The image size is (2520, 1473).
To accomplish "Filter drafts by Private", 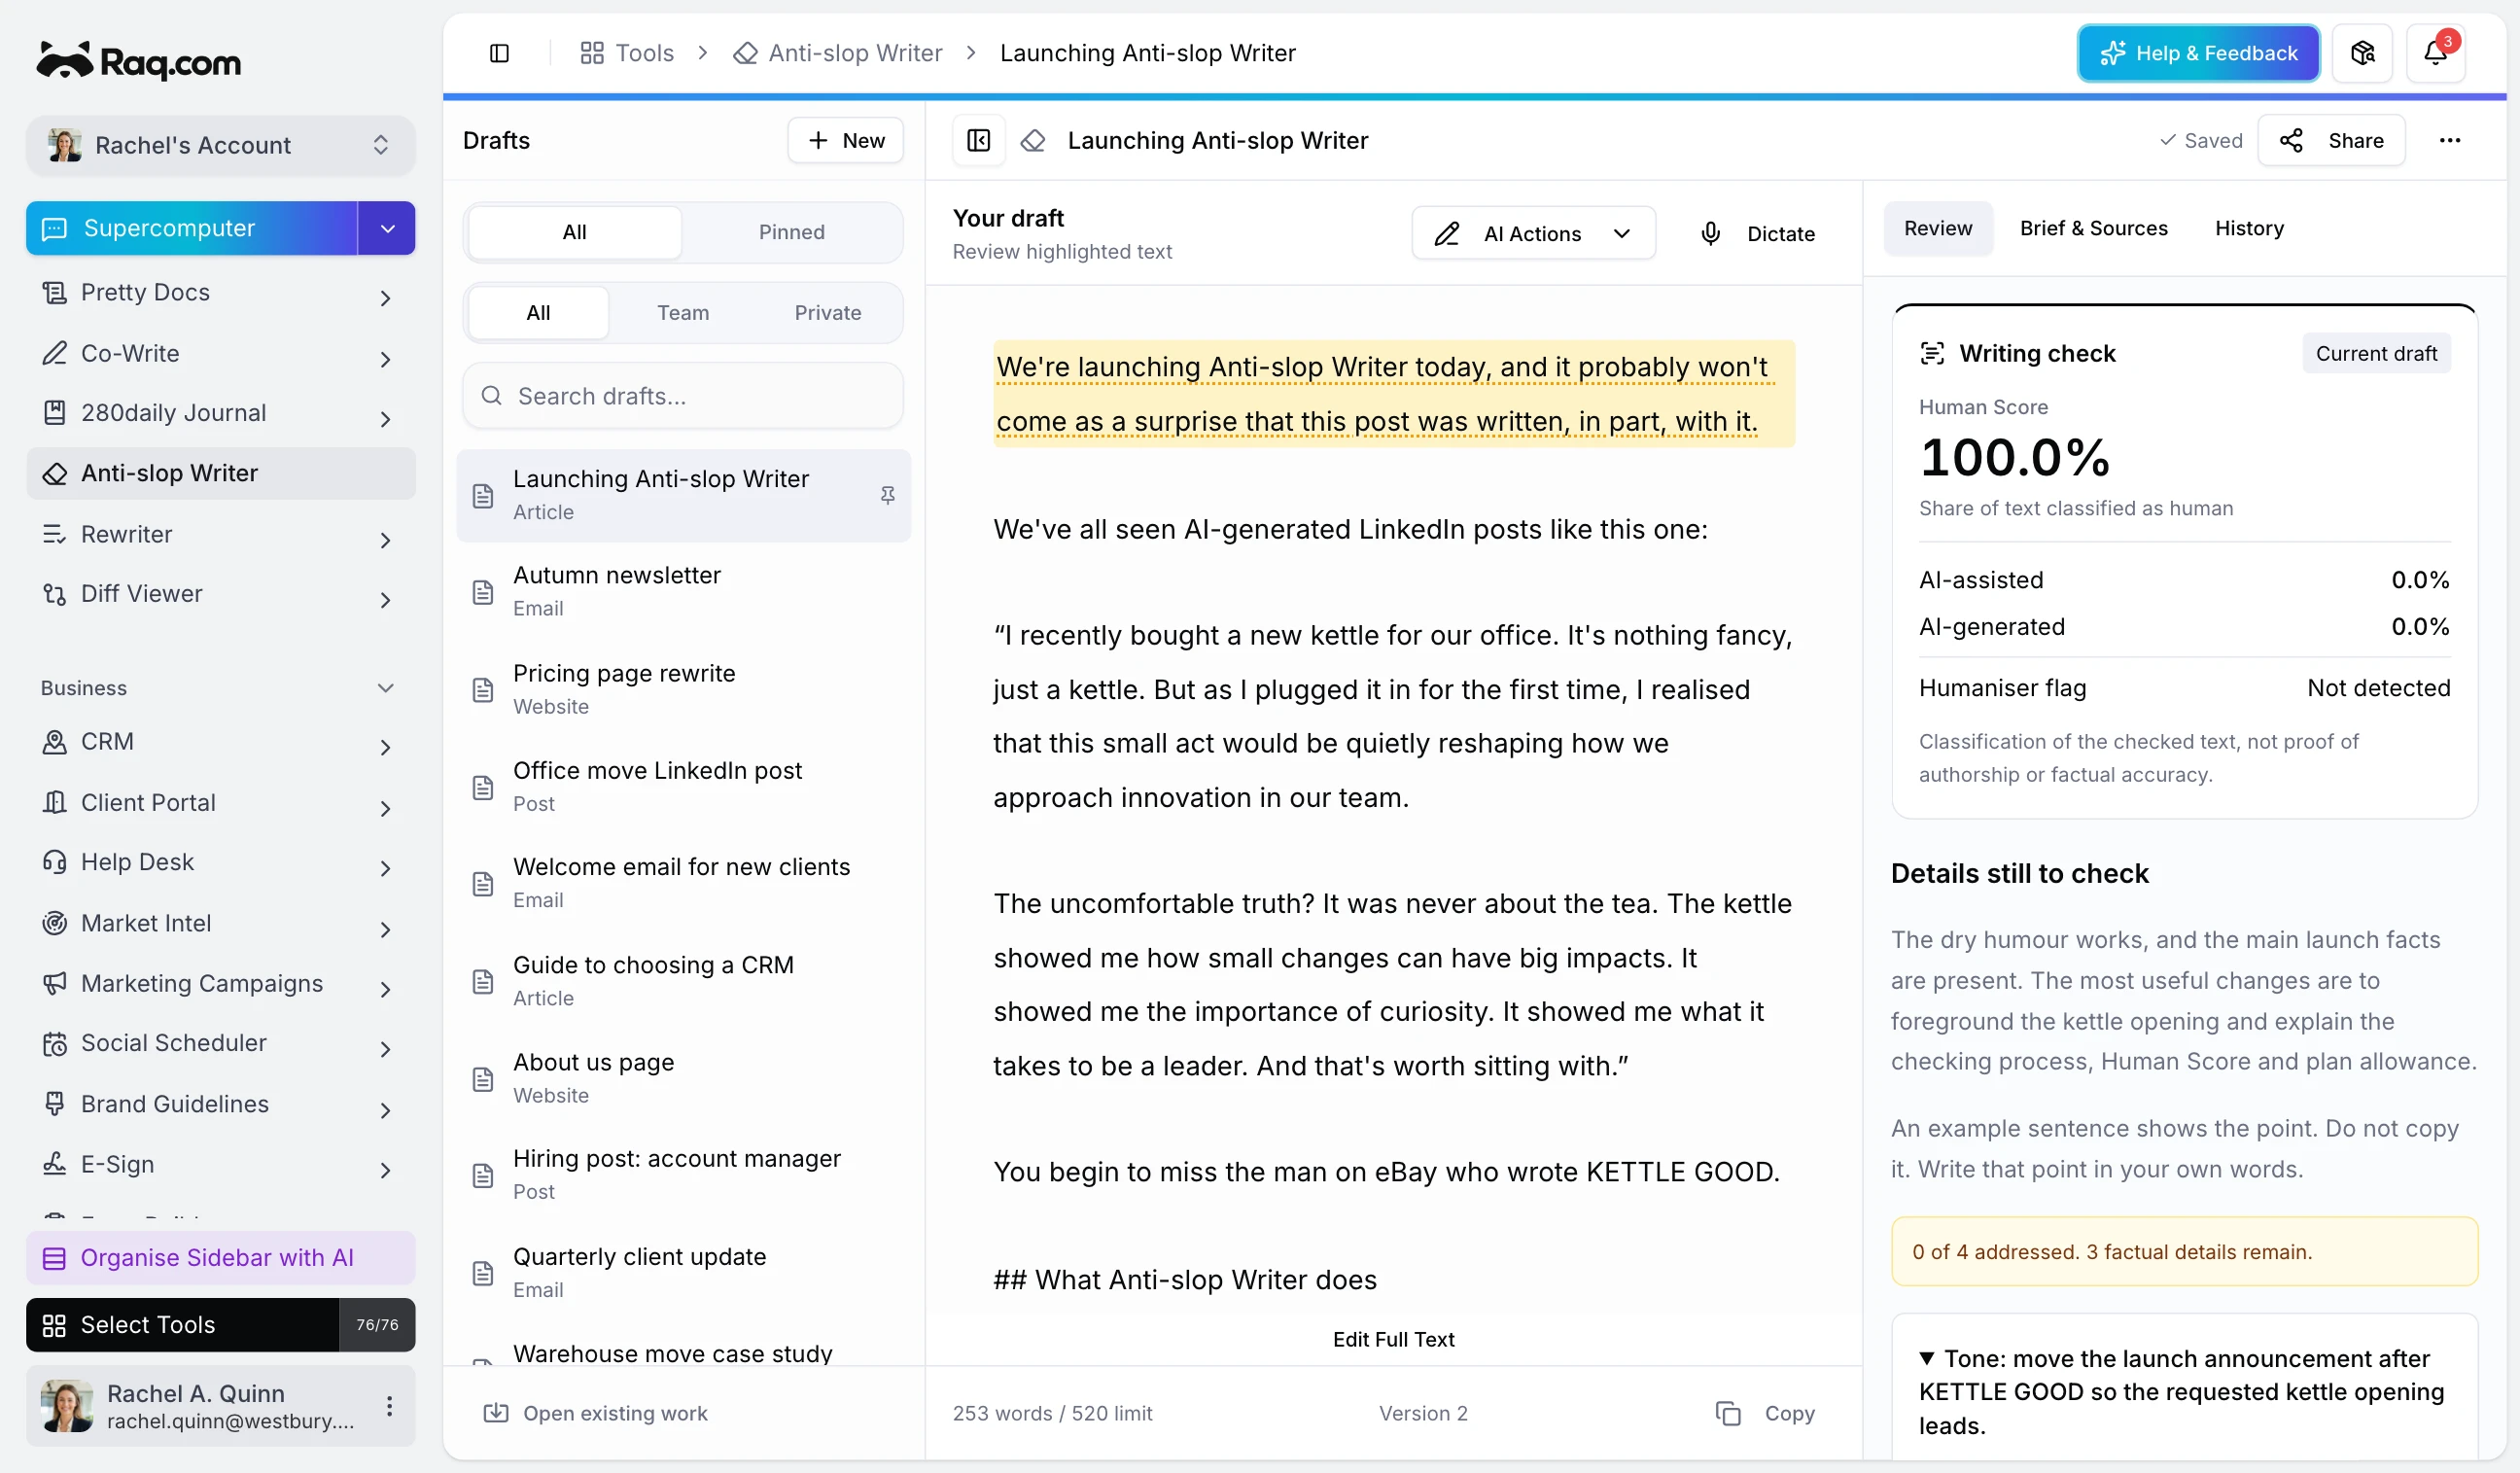I will tap(827, 313).
